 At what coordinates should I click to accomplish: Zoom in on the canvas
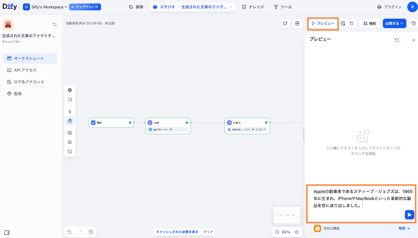(x=297, y=232)
